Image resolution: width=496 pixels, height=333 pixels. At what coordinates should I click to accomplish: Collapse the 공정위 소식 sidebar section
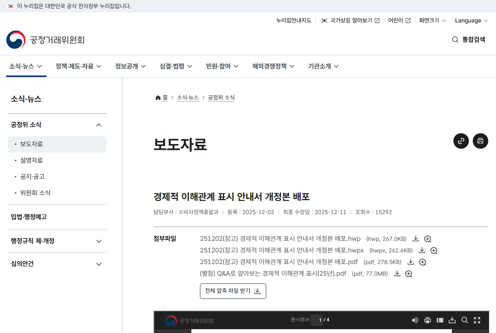point(57,125)
